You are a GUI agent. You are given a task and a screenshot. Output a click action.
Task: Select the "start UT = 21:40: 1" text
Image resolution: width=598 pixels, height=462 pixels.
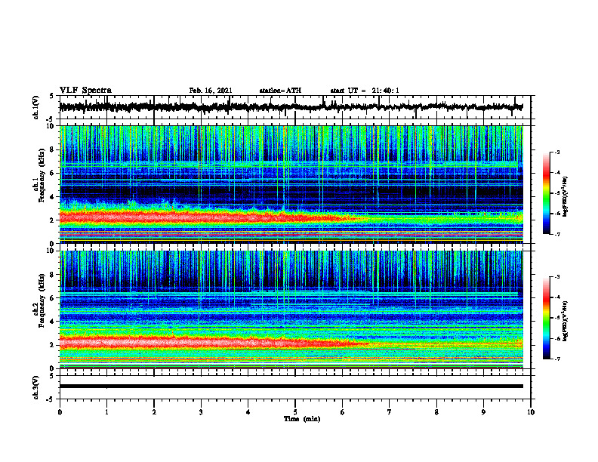[365, 91]
